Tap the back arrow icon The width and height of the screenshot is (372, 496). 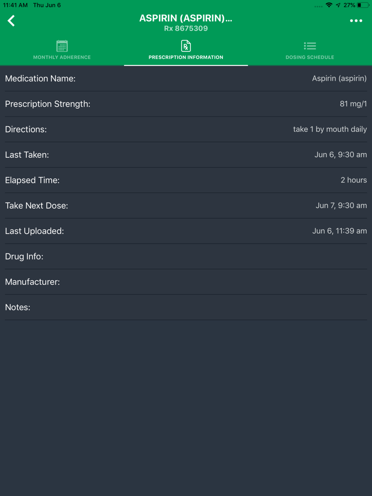(x=11, y=21)
